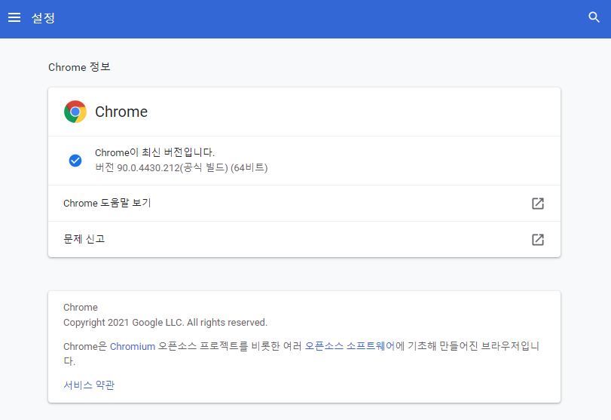Follow the Chromium link

[133, 346]
